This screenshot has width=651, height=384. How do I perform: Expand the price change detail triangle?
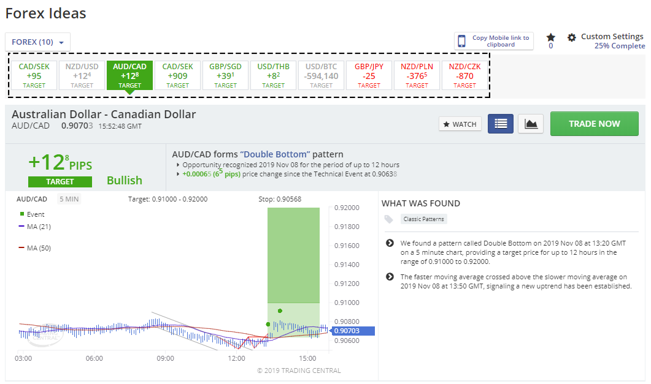point(178,174)
